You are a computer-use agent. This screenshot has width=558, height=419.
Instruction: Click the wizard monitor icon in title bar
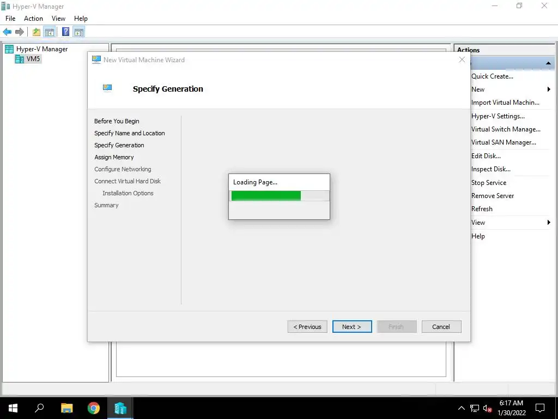coord(96,60)
